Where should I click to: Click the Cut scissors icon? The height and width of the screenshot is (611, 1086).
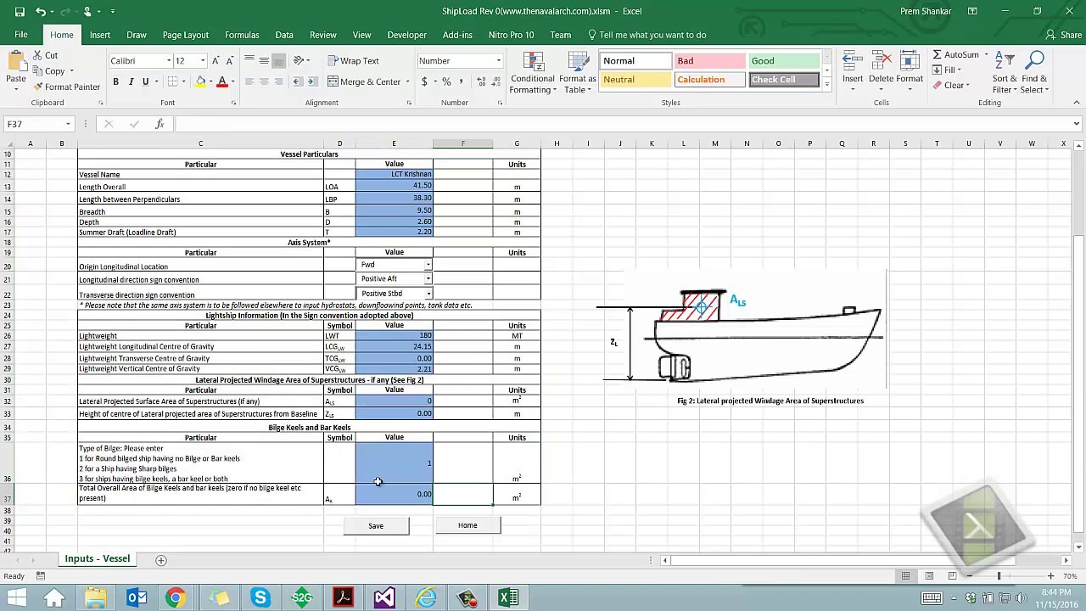point(38,55)
